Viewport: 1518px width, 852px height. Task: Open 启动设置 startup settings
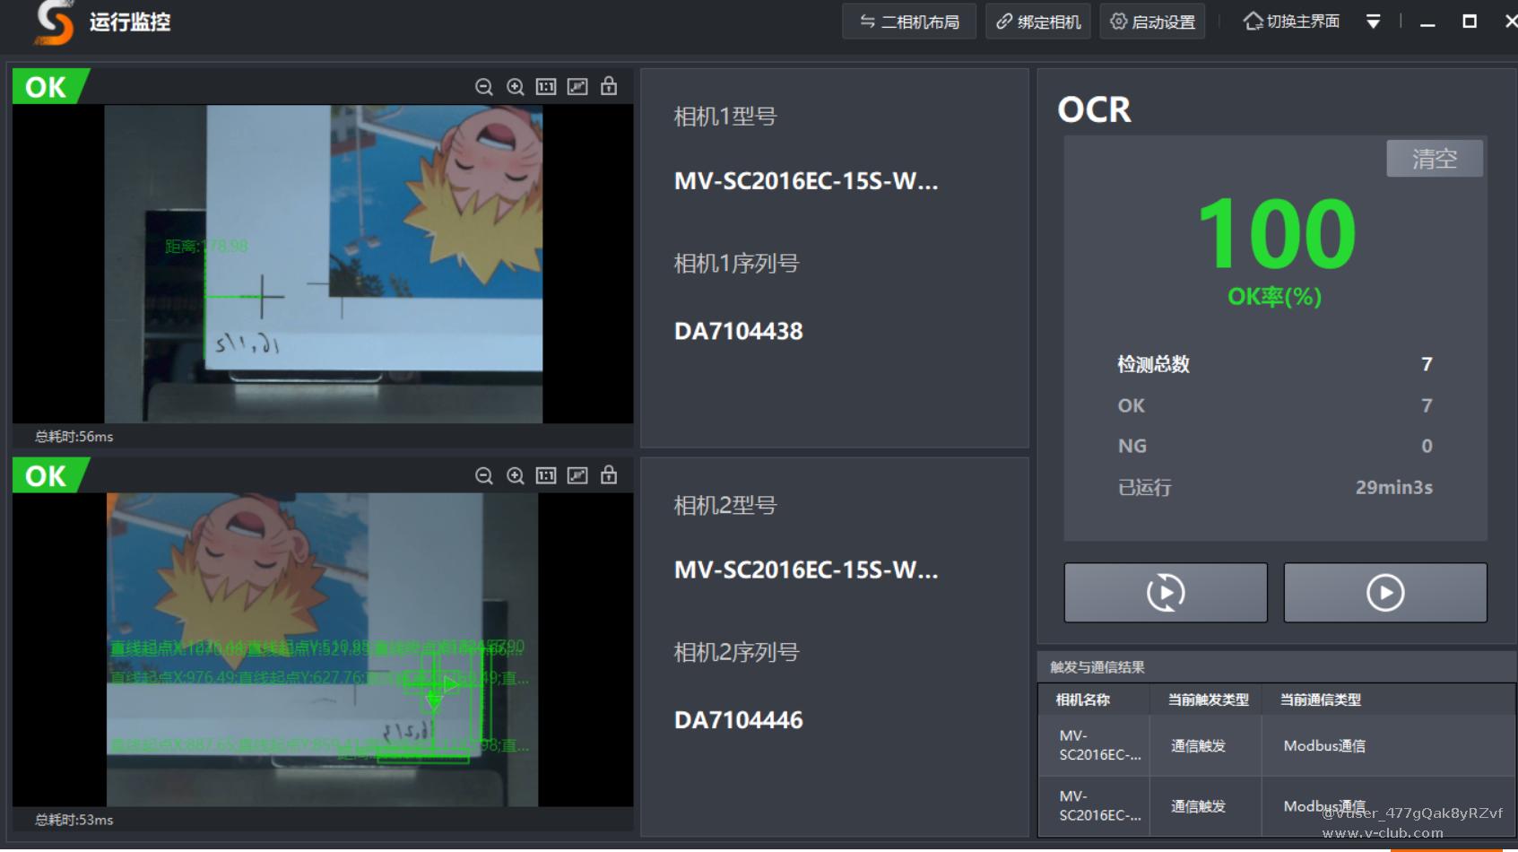tap(1153, 22)
